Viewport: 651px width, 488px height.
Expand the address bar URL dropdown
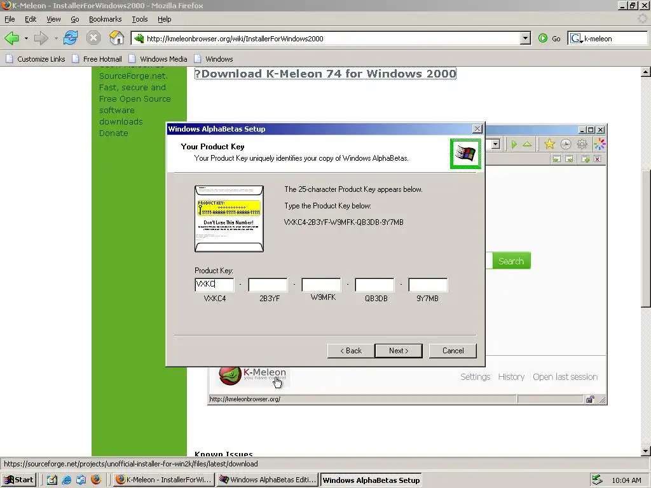click(525, 39)
